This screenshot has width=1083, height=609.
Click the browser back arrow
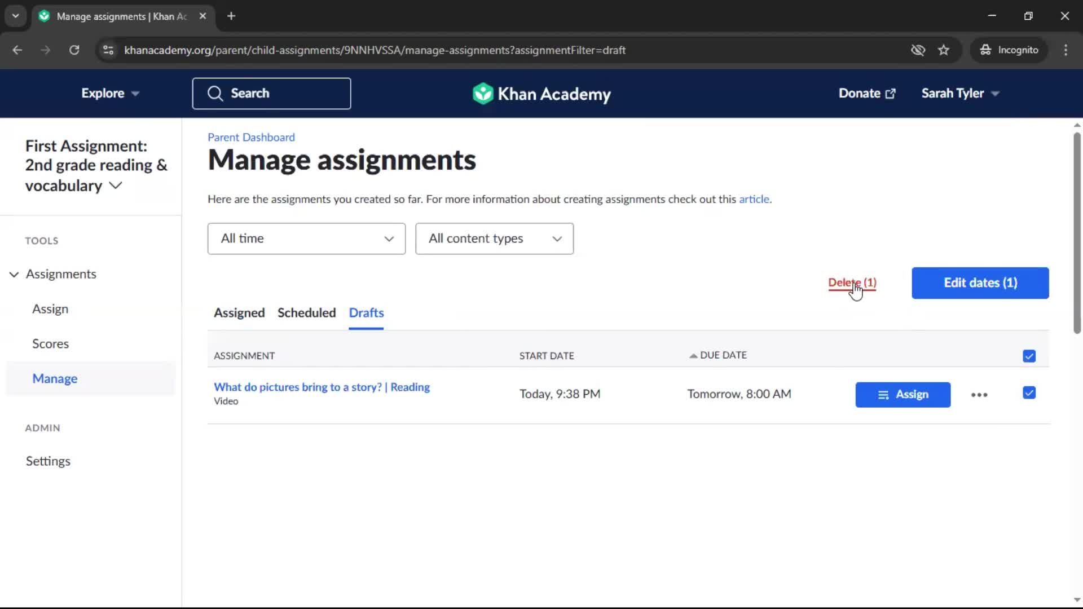(x=17, y=50)
